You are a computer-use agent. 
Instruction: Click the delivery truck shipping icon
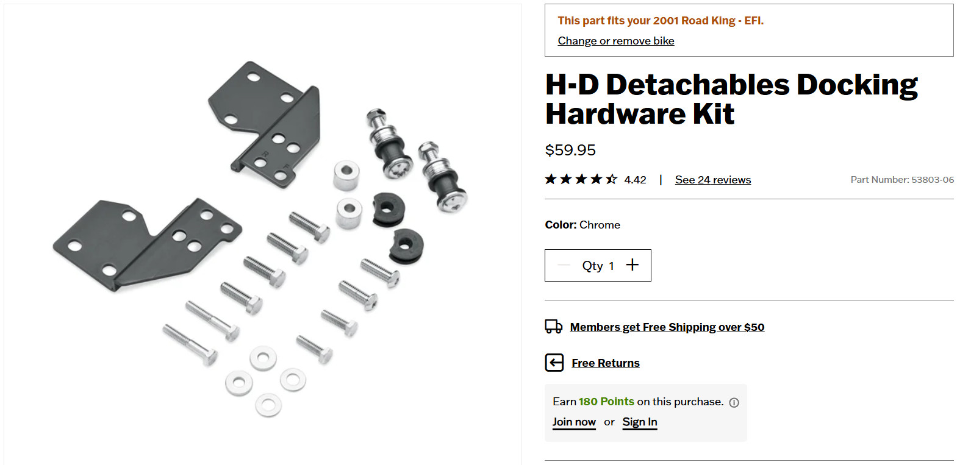point(554,327)
